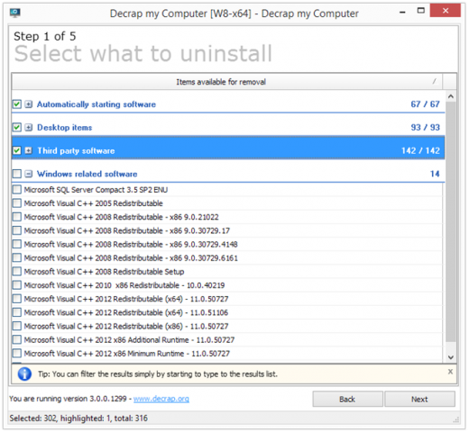Expand the Desktop items group
The height and width of the screenshot is (432, 469).
coord(29,127)
